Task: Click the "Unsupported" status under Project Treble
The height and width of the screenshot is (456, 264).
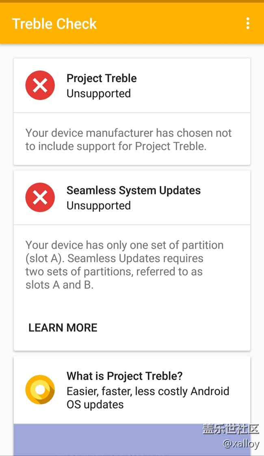Action: click(99, 93)
